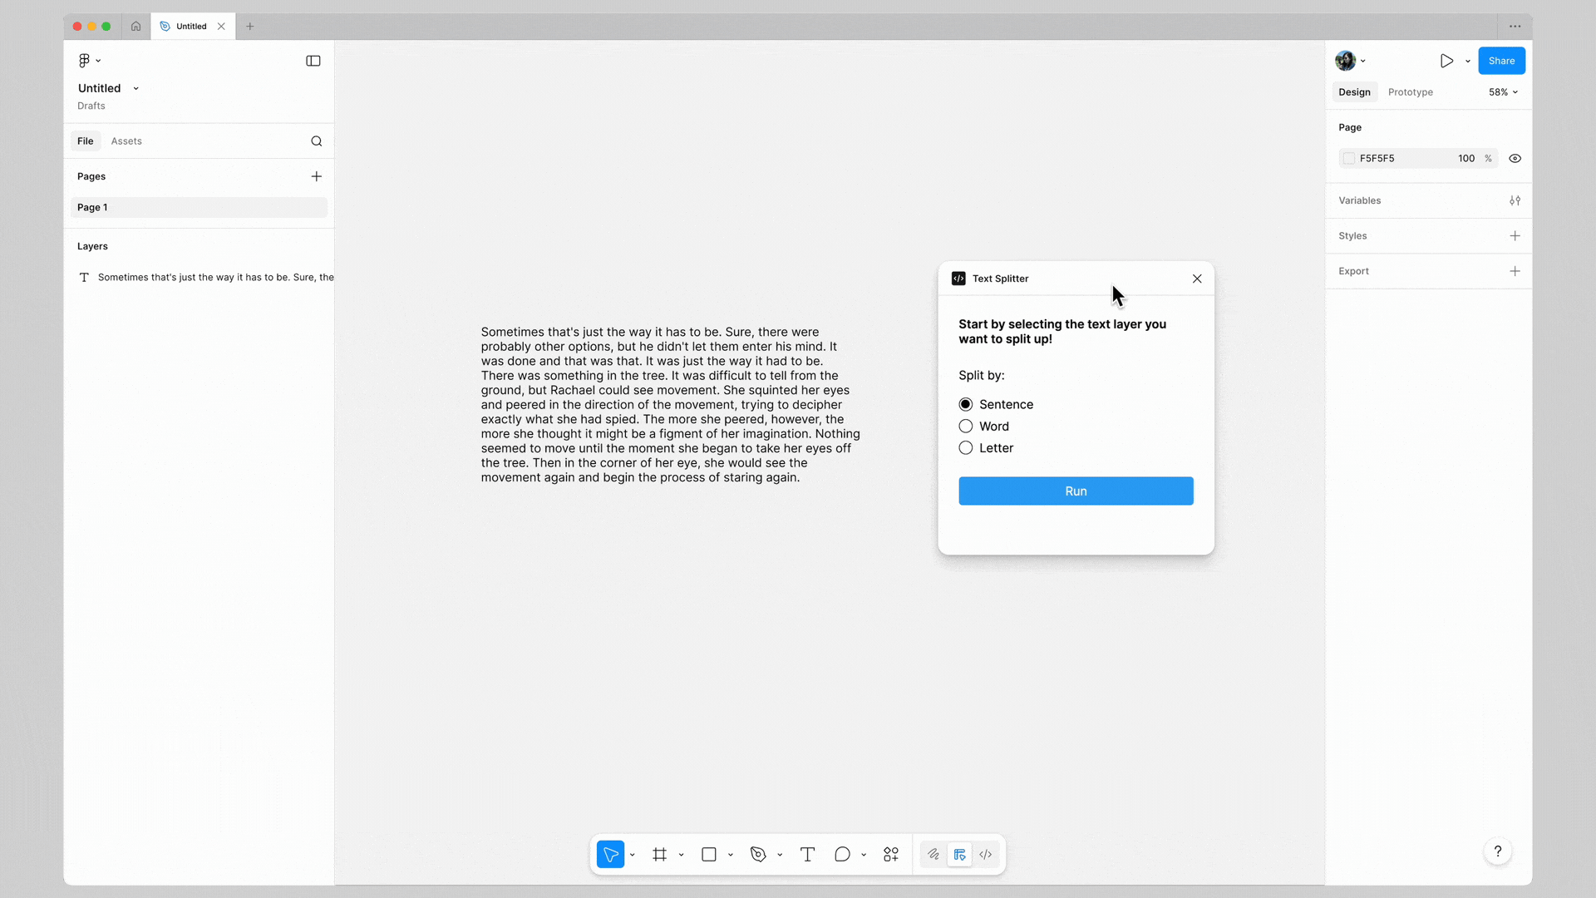
Task: Click the F5F5F5 page color swatch
Action: (1349, 159)
